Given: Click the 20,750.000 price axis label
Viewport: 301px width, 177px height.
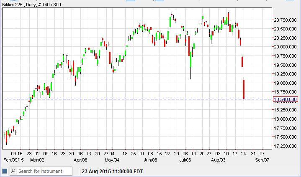Looking at the screenshot, I should 285,20.
